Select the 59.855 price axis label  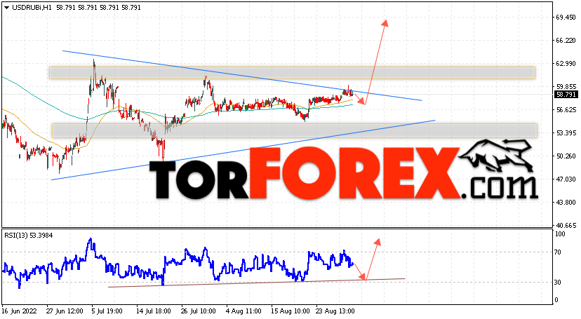566,87
